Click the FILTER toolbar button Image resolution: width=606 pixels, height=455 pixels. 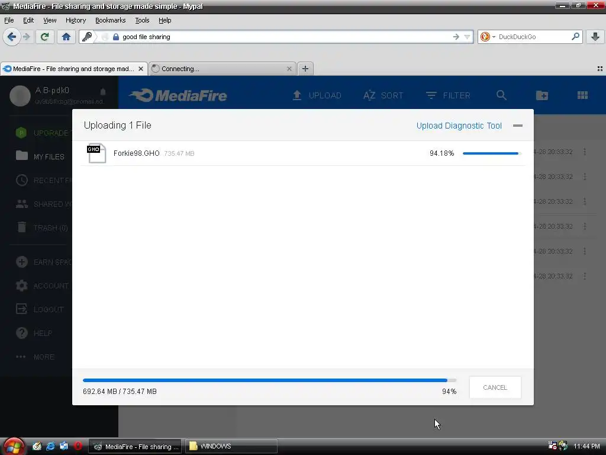(448, 95)
